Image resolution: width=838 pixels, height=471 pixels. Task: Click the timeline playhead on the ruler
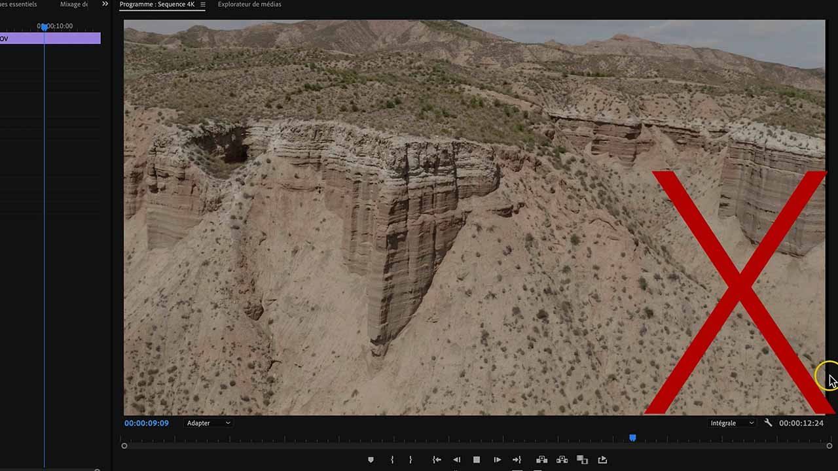[44, 27]
